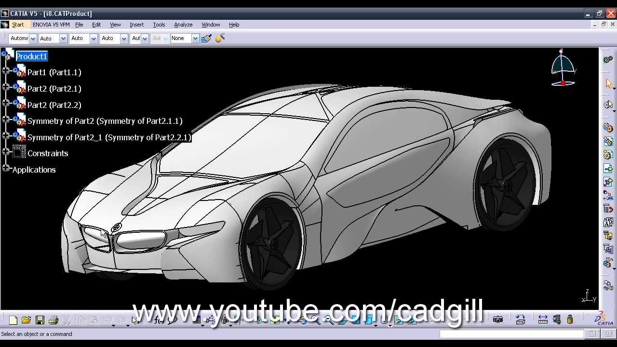Select Applications in the tree

pos(34,170)
